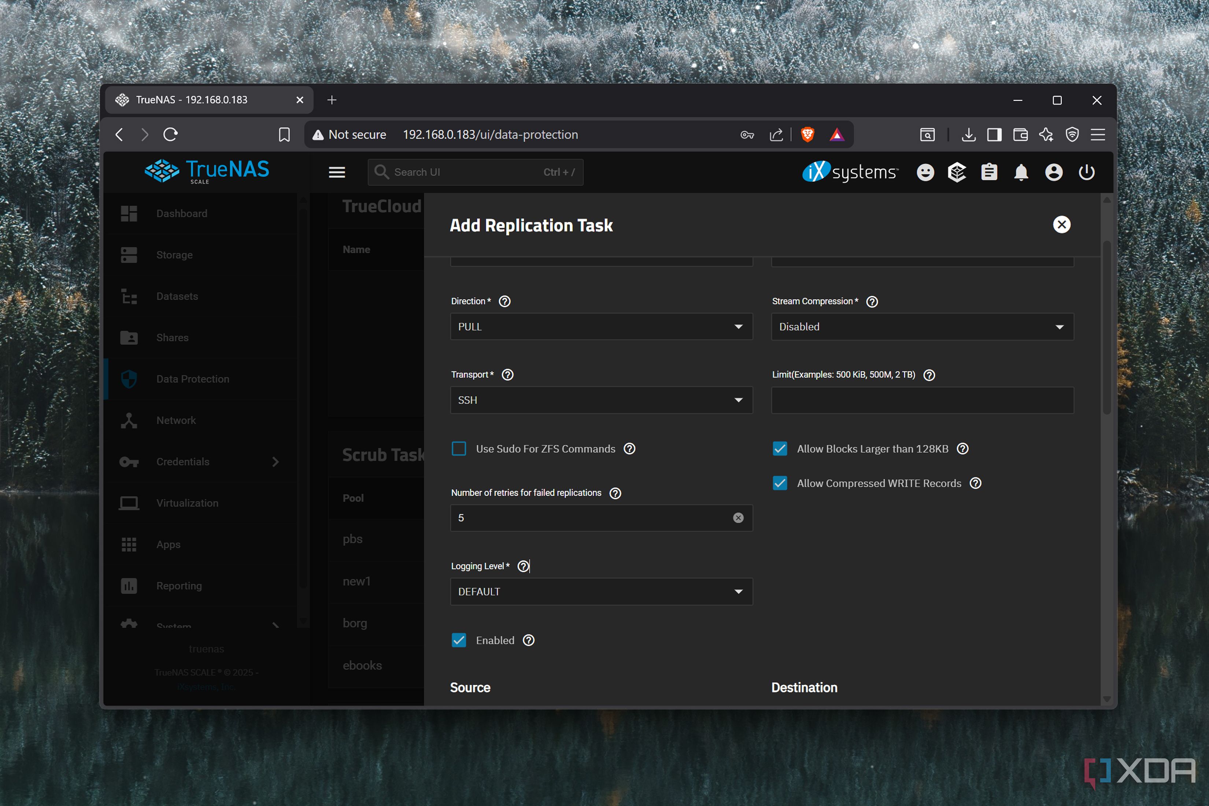Screen dimensions: 1209x806
Task: Show help for Use Sudo option
Action: (x=629, y=449)
